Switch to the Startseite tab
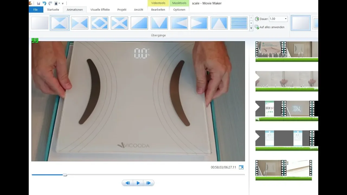Screen dimensions: 347x195 click(x=53, y=9)
